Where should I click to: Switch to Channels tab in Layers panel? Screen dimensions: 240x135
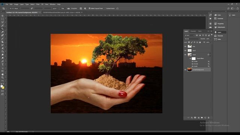tap(193, 31)
